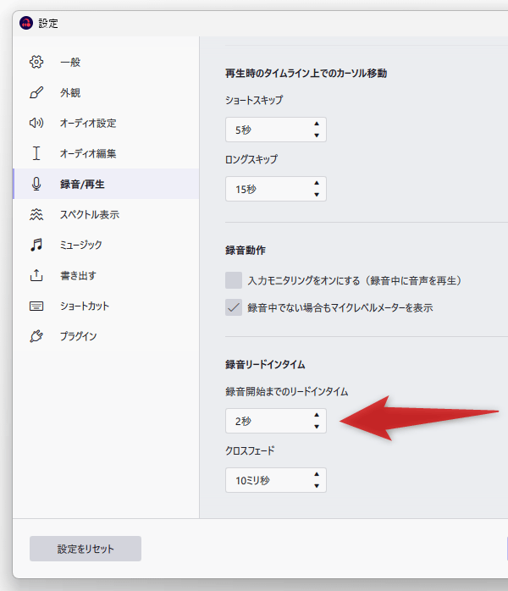Go to the オーディオ編集 page

point(106,153)
